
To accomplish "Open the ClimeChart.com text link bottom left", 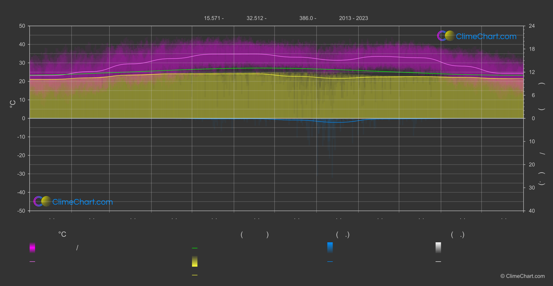I will click(83, 202).
